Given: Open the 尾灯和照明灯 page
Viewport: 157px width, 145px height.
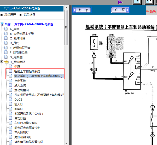Looking at the screenshot, I should point(23,137).
